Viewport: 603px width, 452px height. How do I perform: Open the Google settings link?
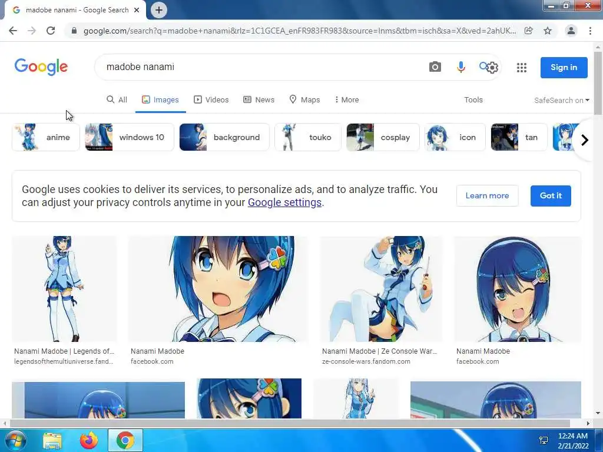tap(284, 202)
